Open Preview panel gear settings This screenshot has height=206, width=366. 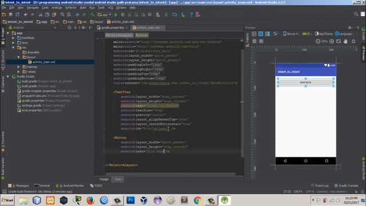[x=350, y=27]
